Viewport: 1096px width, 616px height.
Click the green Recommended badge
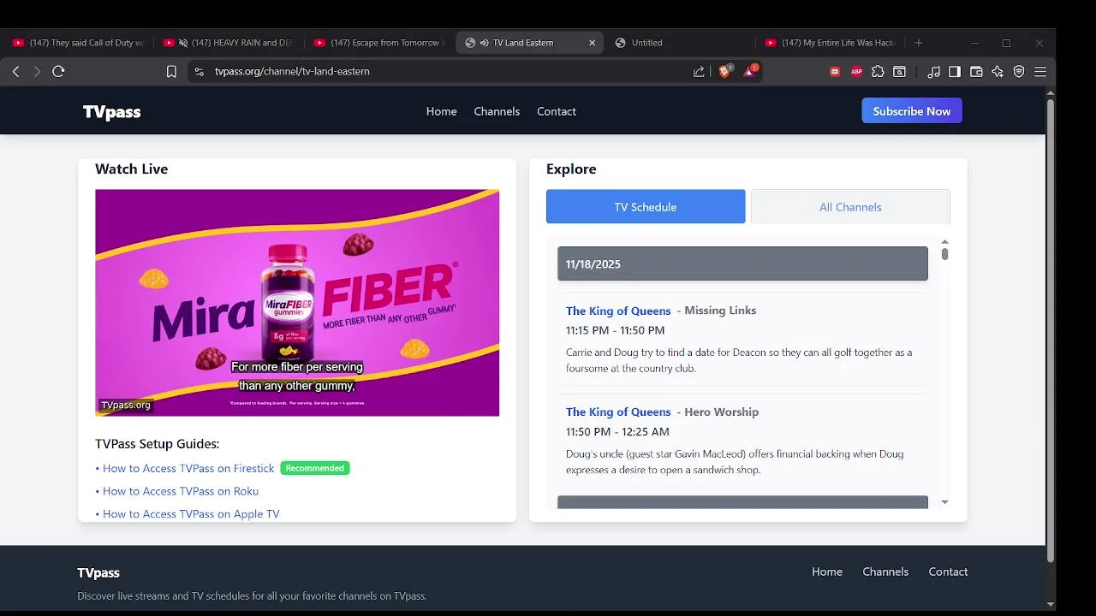(x=315, y=468)
